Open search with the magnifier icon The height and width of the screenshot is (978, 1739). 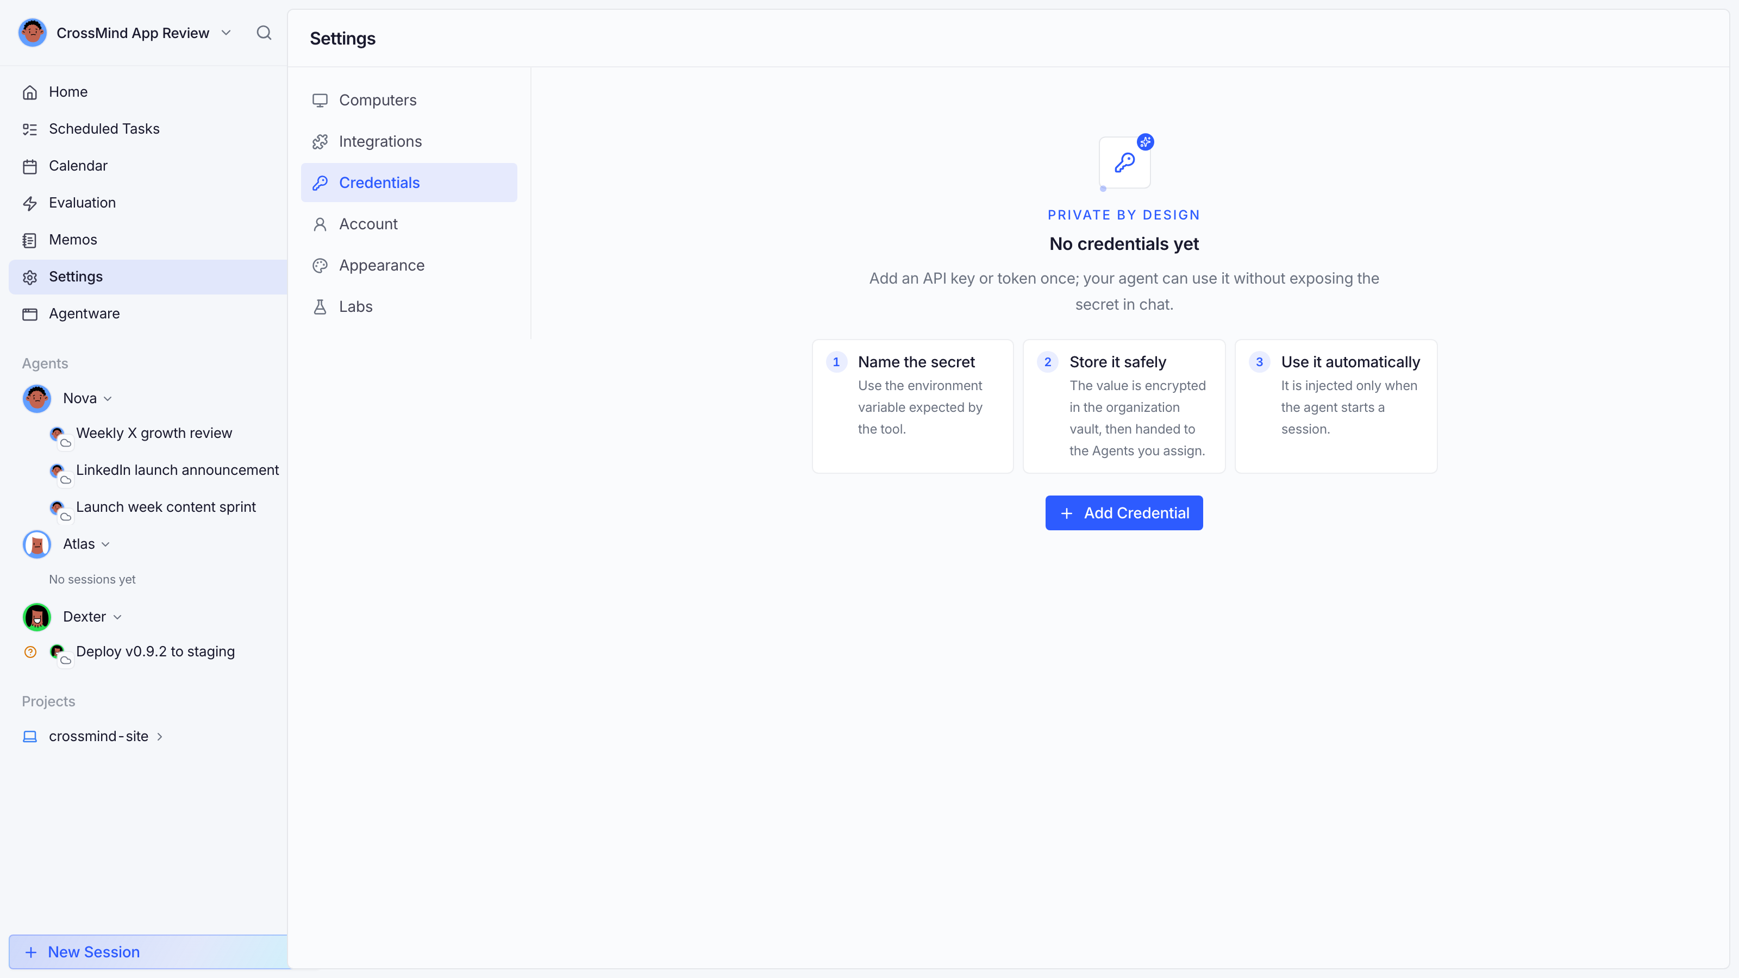click(264, 33)
